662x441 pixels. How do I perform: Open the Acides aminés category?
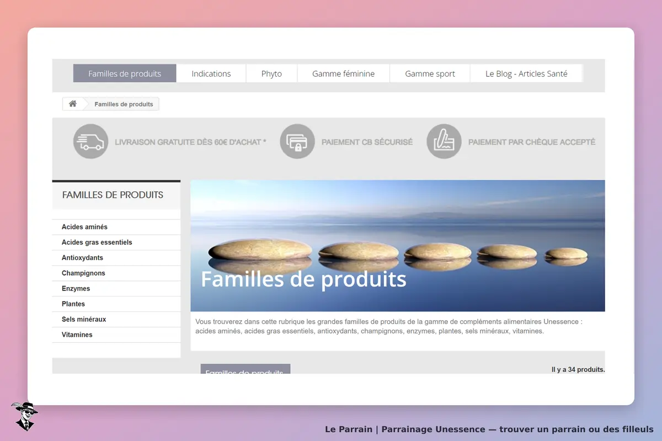tap(116, 227)
